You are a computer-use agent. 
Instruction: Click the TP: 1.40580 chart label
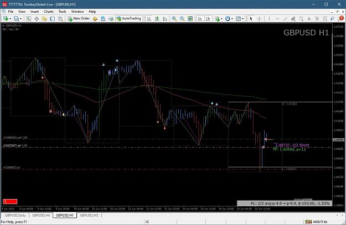click(290, 149)
